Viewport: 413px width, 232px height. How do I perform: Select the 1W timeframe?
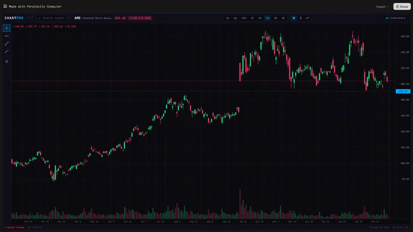tap(275, 18)
